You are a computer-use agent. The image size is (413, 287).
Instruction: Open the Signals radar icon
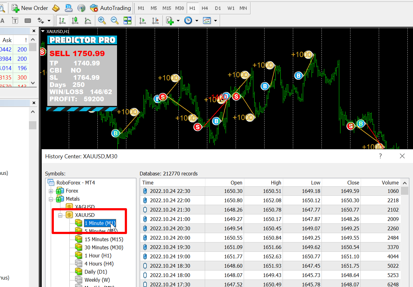81,8
